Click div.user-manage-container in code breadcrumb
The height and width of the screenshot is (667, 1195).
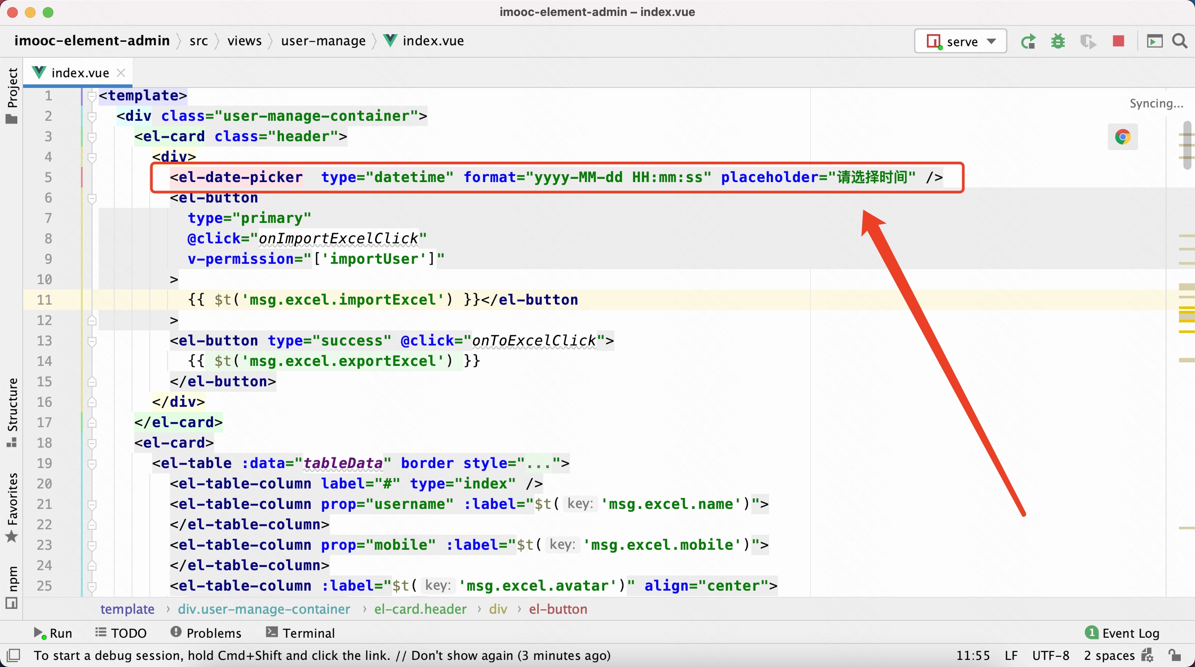tap(264, 609)
